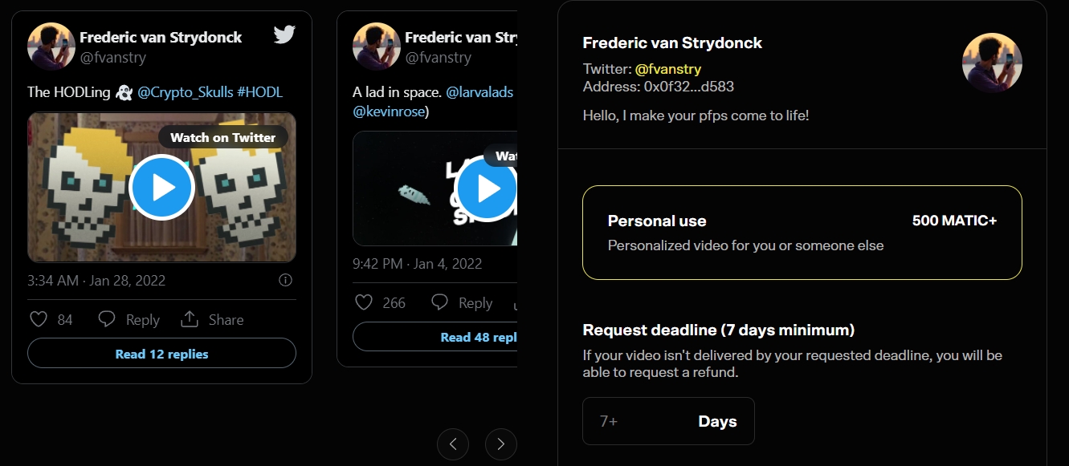The image size is (1069, 466).
Task: Like the larvalads tweet showing 266 likes
Action: click(364, 302)
